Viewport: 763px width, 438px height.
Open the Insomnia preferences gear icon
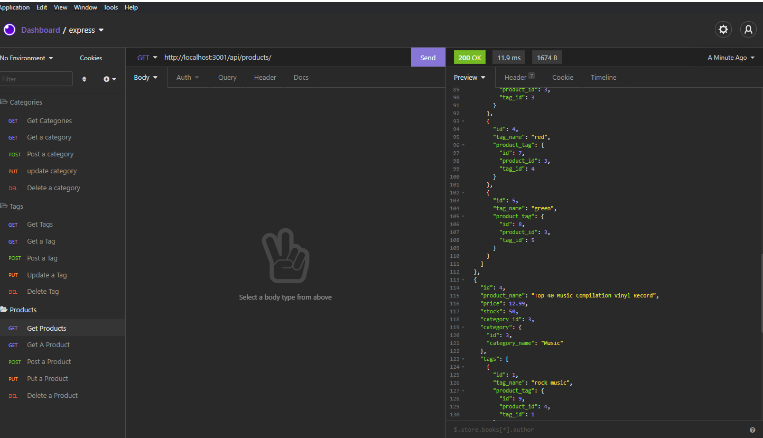(723, 30)
